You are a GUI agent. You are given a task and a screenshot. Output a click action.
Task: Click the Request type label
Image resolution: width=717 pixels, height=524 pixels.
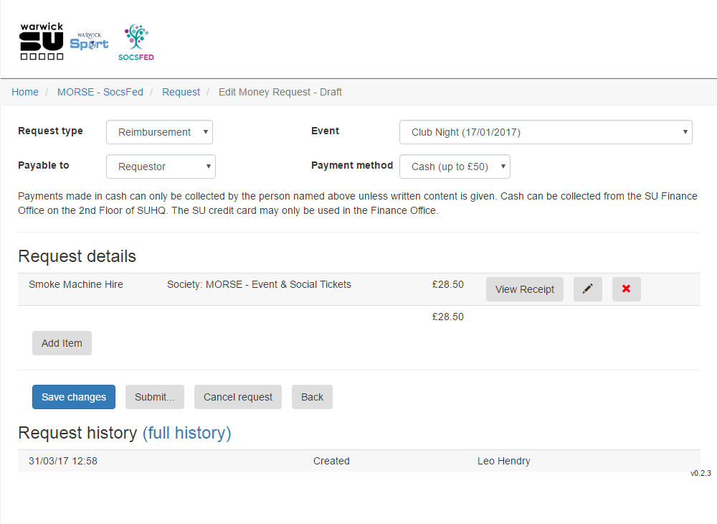[x=51, y=131]
